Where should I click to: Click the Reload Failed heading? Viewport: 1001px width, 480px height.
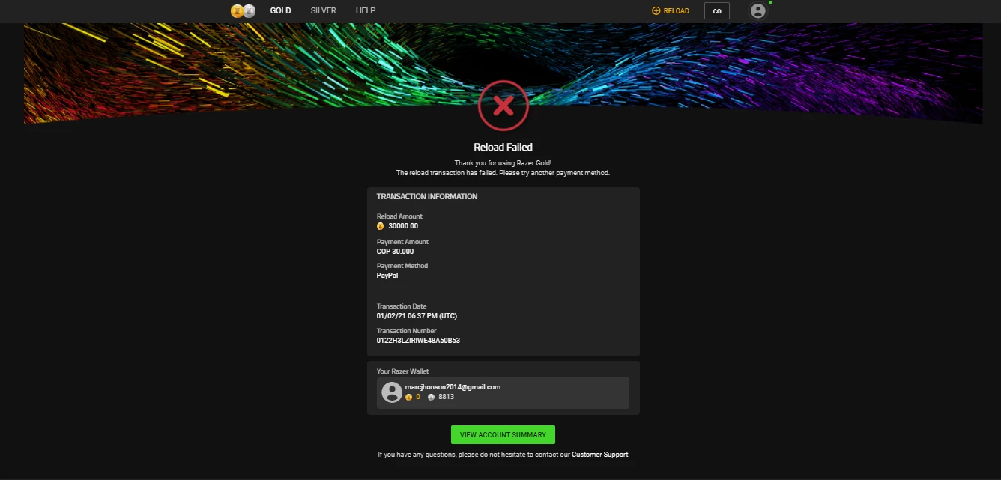503,147
